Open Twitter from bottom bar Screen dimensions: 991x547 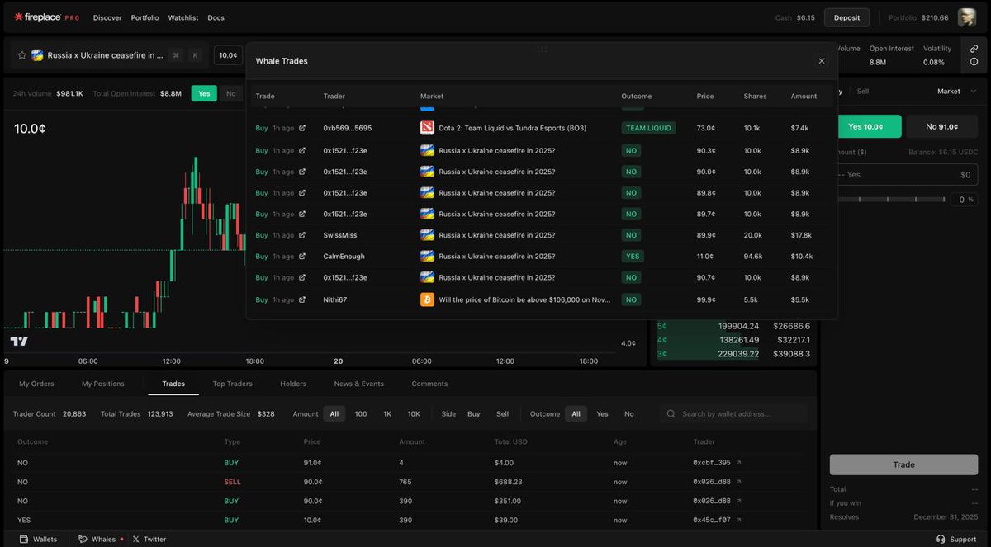[149, 539]
